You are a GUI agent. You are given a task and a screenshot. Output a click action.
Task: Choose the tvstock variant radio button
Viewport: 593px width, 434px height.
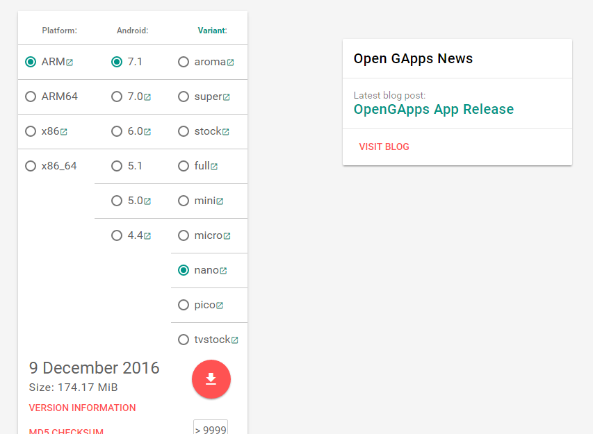pos(184,340)
